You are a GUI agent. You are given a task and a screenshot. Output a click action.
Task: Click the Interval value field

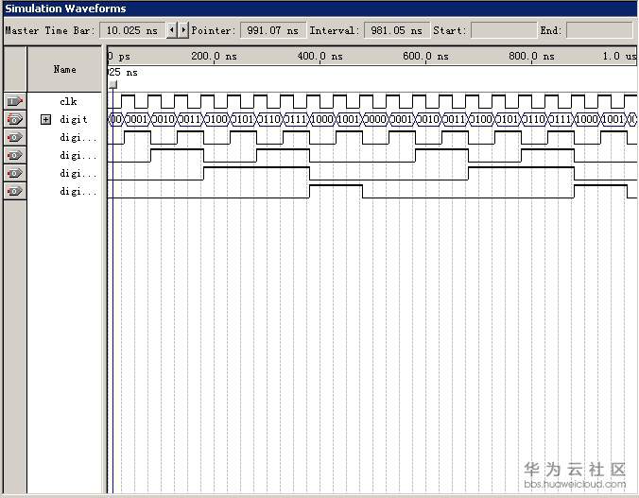click(x=396, y=30)
